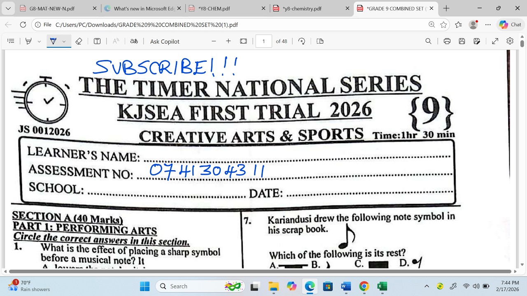Viewport: 527px width, 296px height.
Task: Print the PDF document
Action: point(447,41)
